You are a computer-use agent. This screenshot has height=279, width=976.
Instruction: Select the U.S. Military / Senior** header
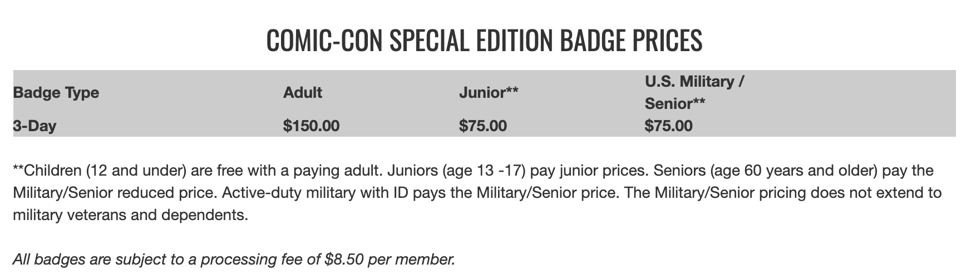click(694, 92)
